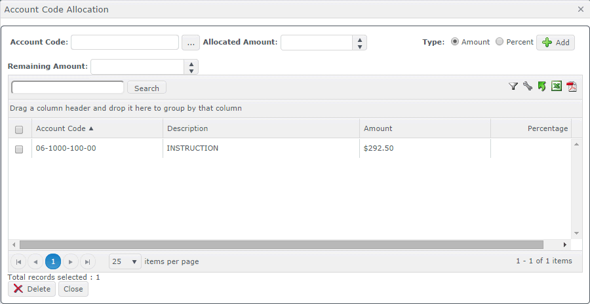Go to next page arrow
Viewport: 590px width, 304px height.
[x=70, y=261]
